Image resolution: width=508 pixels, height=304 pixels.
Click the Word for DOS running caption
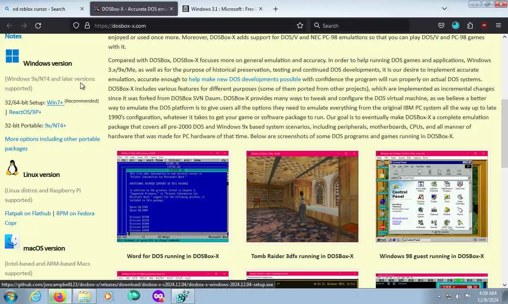click(173, 256)
